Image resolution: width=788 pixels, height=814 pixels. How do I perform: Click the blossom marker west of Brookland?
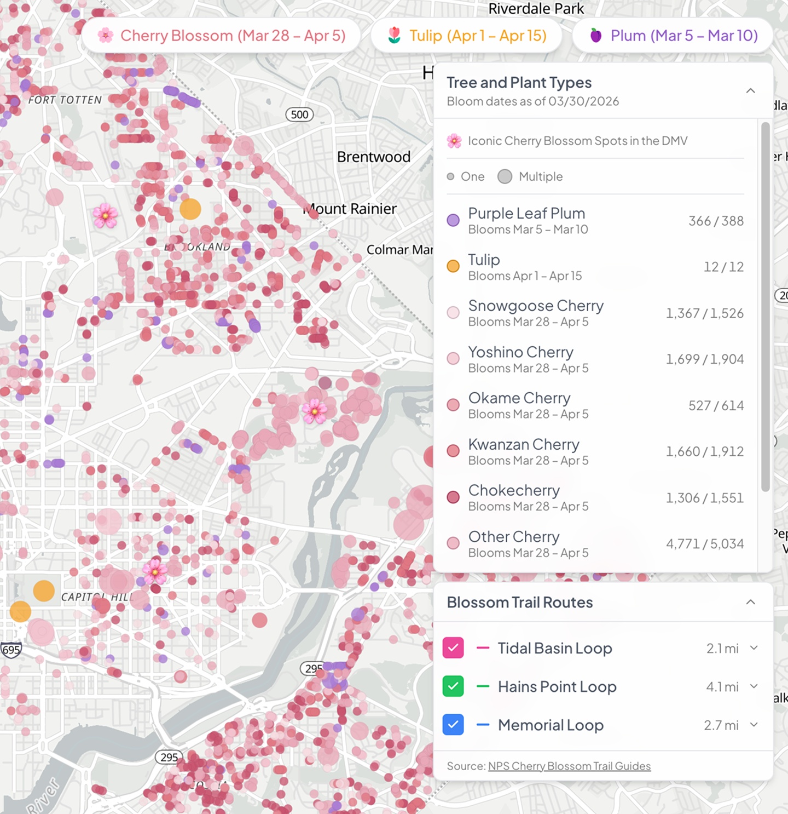coord(105,215)
